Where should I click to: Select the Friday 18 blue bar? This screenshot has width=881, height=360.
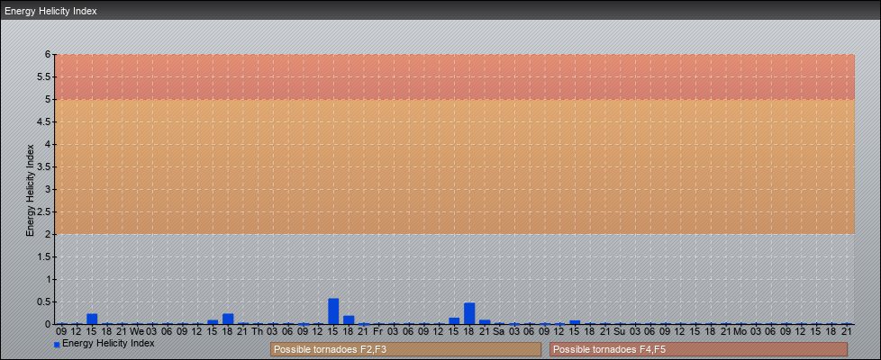(x=469, y=313)
